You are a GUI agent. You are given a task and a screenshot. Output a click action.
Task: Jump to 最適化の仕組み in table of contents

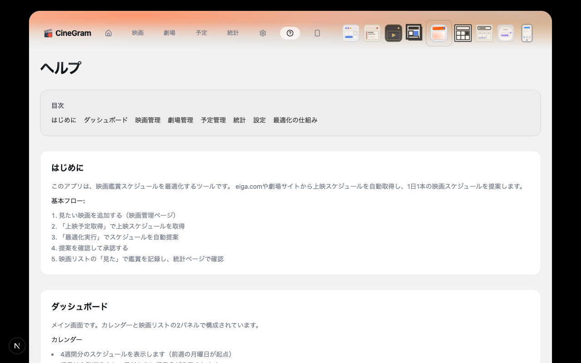(295, 120)
